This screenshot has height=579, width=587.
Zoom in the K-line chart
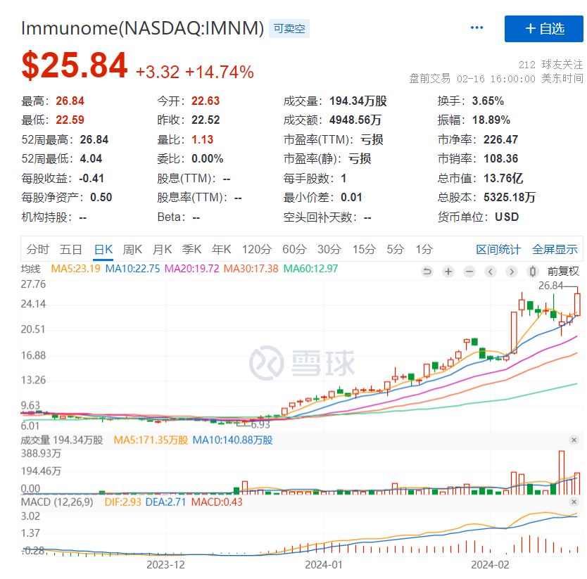tap(448, 272)
